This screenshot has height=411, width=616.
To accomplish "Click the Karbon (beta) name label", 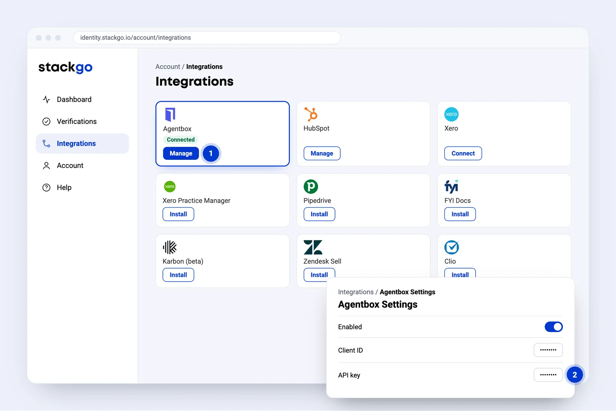I will (x=183, y=262).
